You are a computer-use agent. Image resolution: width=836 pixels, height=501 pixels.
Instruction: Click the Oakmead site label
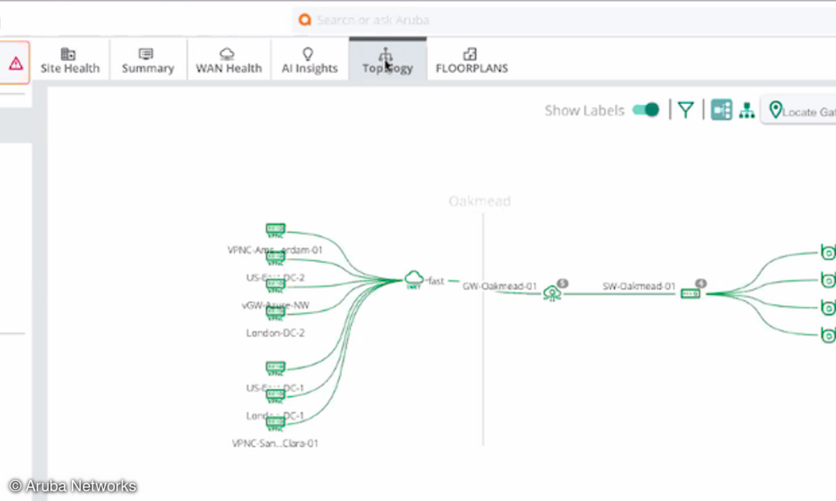point(479,201)
